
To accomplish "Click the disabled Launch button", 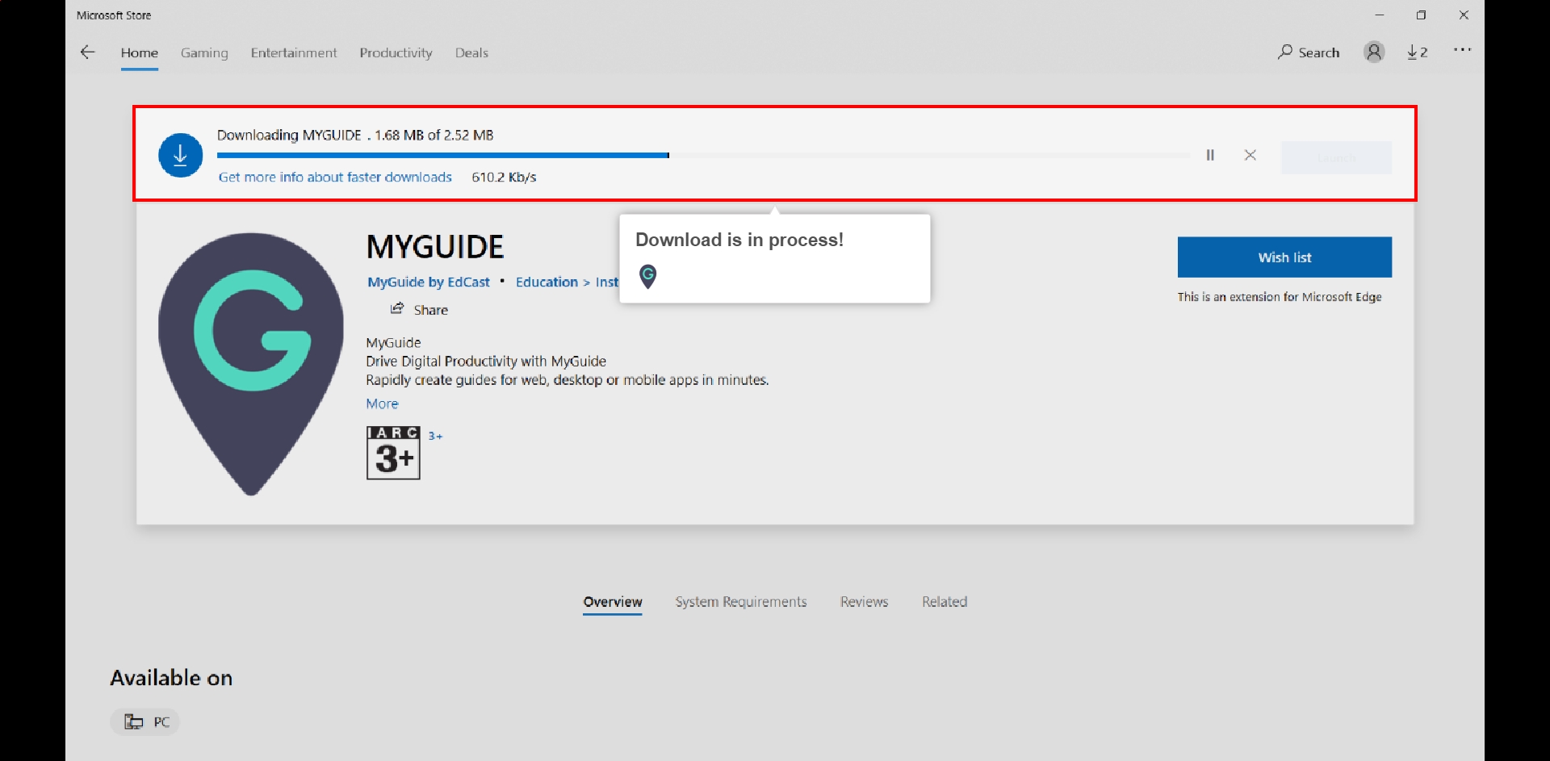I will coord(1336,157).
